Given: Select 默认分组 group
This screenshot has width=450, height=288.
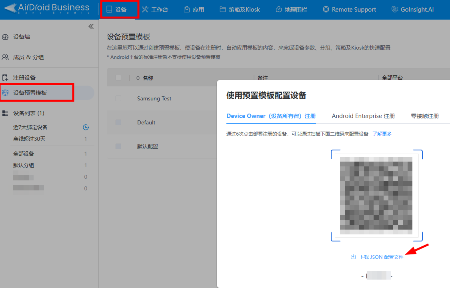Looking at the screenshot, I should pos(24,165).
